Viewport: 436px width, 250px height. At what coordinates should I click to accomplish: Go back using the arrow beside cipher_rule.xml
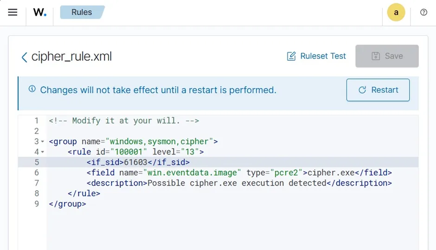24,57
